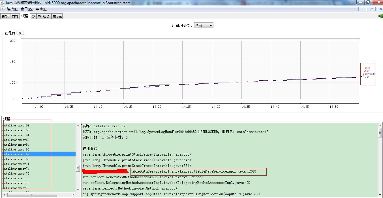Click the red application icon in the top bar

243,2
